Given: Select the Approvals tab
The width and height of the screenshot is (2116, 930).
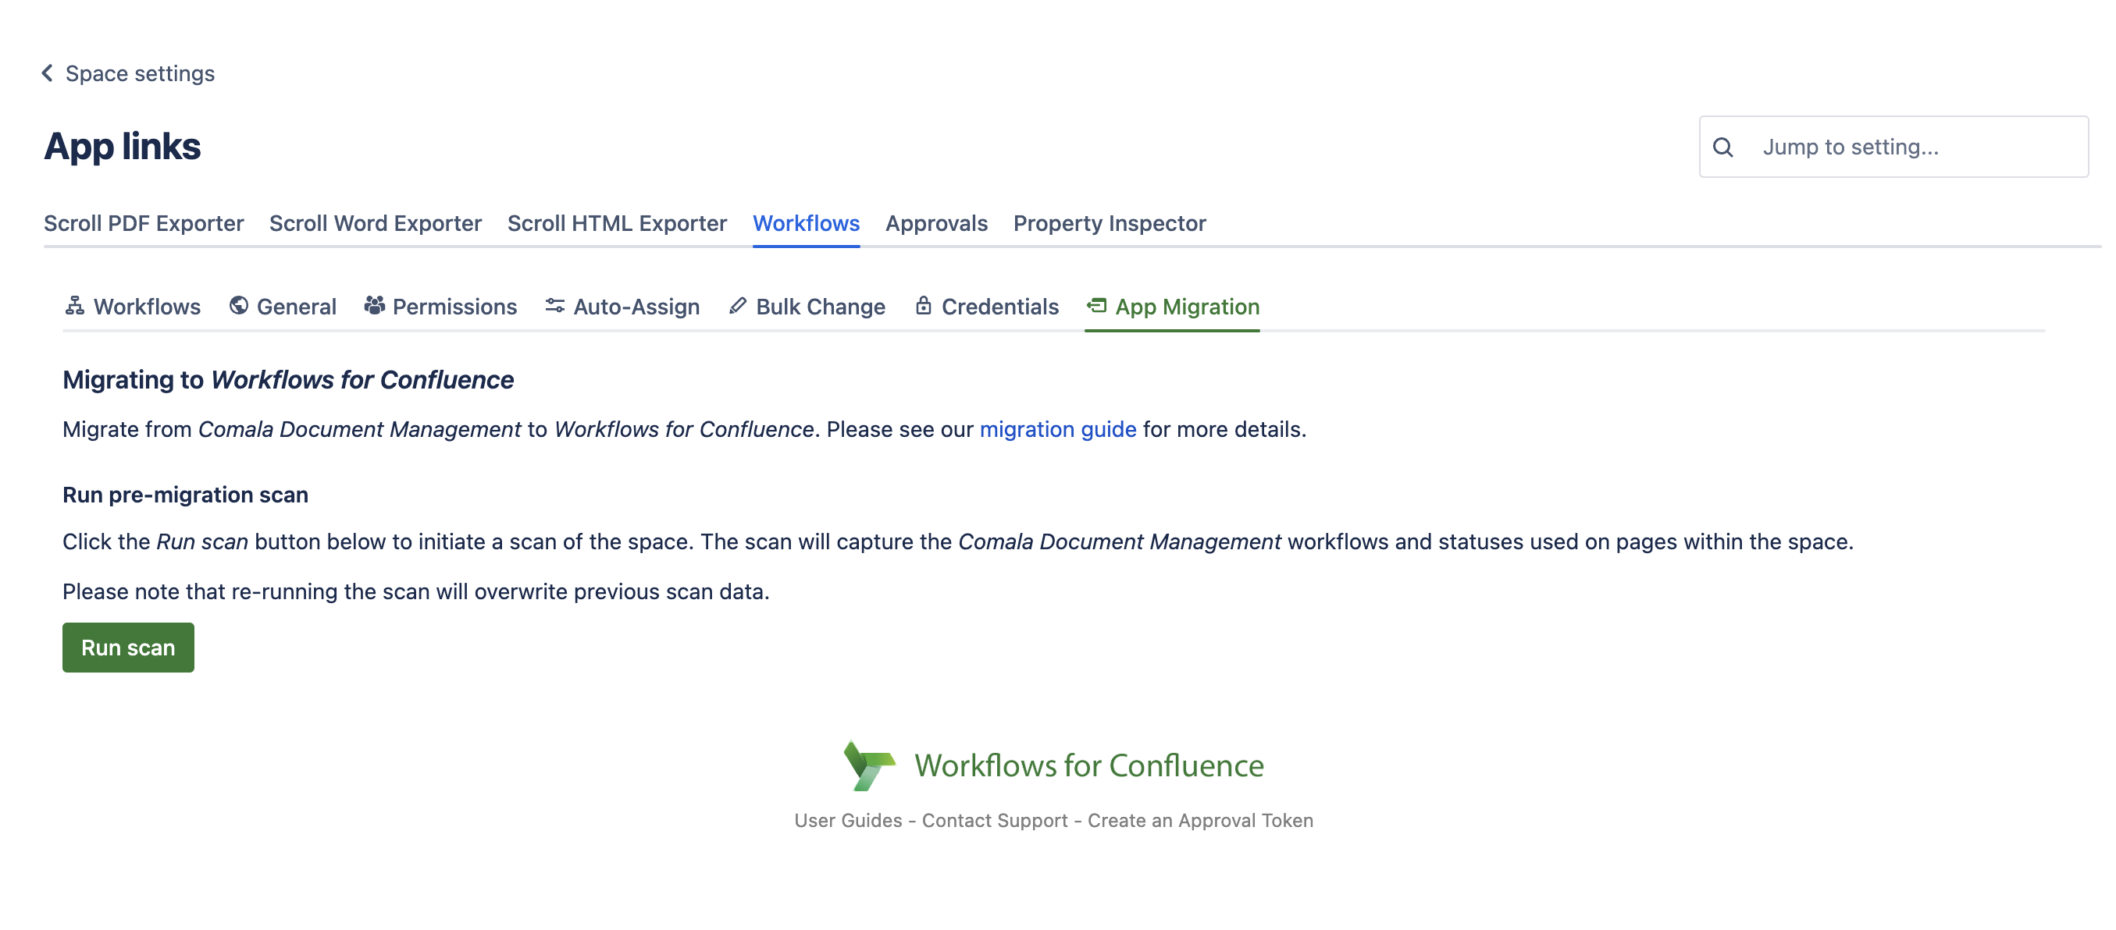Looking at the screenshot, I should (935, 223).
